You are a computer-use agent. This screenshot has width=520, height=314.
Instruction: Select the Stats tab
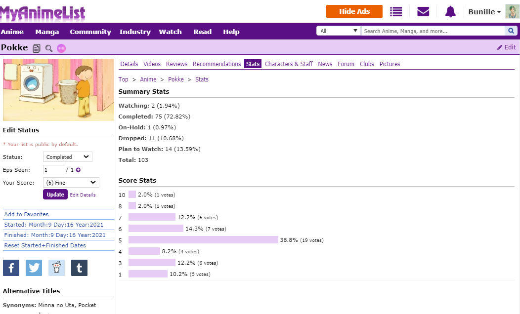[x=253, y=64]
